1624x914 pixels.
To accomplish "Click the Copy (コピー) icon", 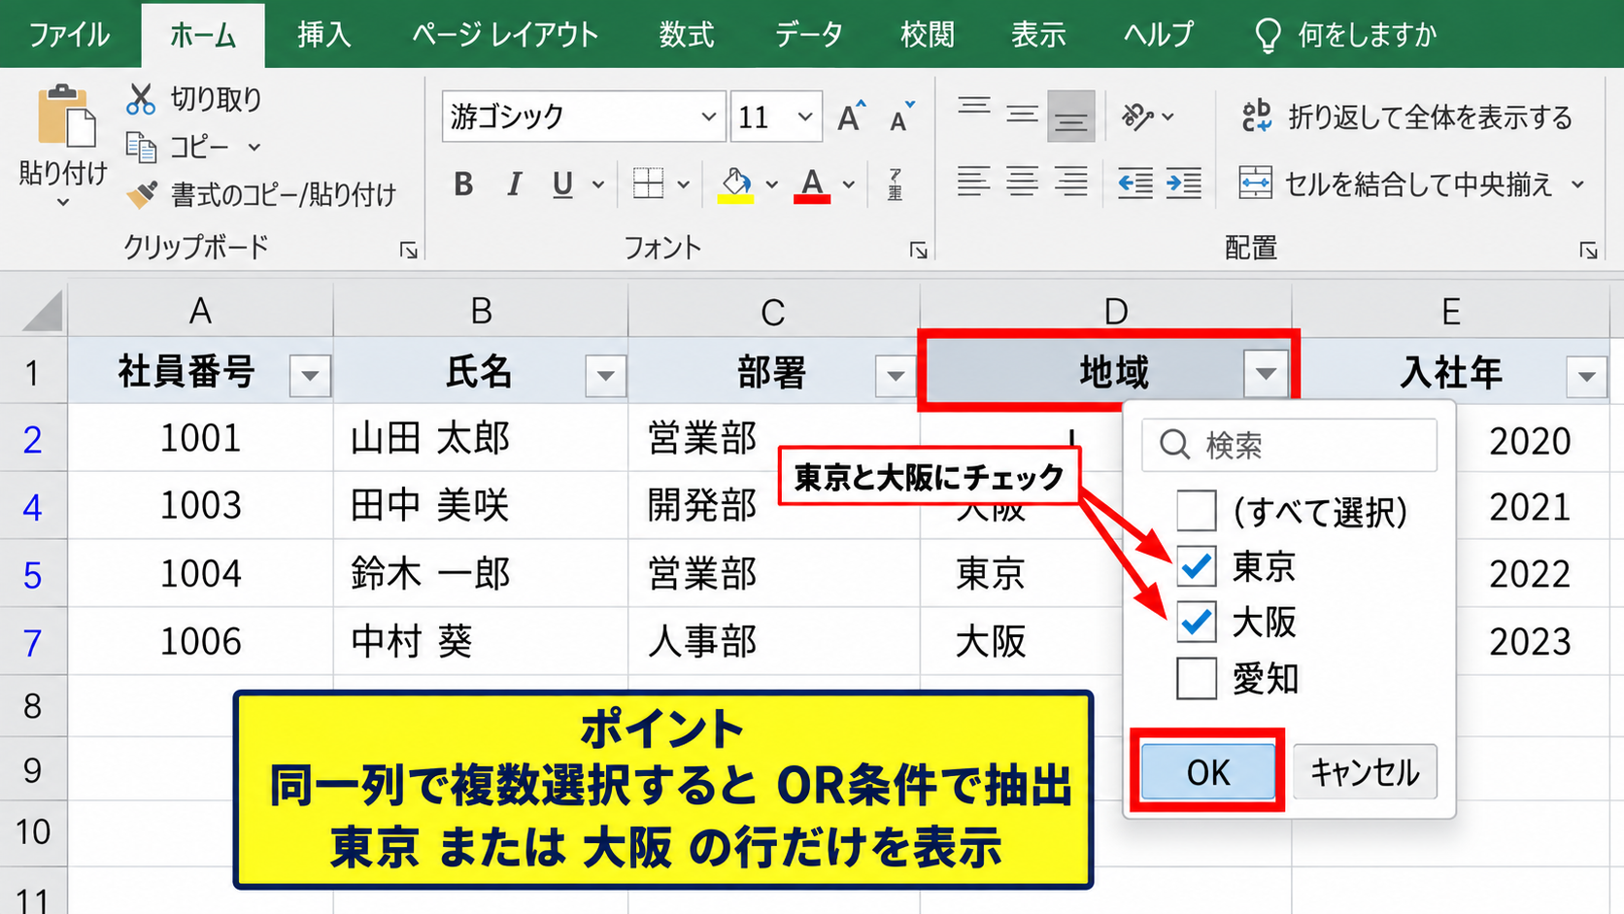I will (142, 148).
